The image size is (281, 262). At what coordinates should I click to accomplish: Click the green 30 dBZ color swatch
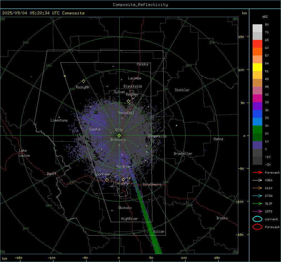point(257,129)
